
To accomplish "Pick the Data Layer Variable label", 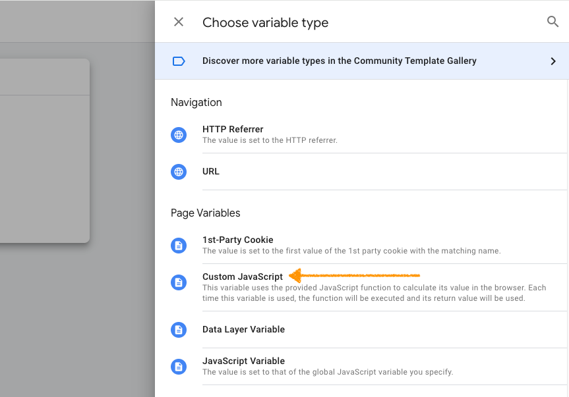I will click(243, 330).
